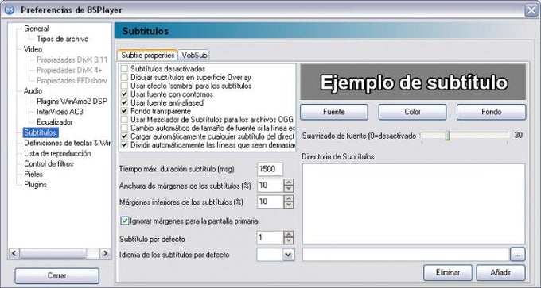Uncheck 'Cargar automáticamente cualquier subtítulo'
541x288 pixels.
(x=124, y=136)
